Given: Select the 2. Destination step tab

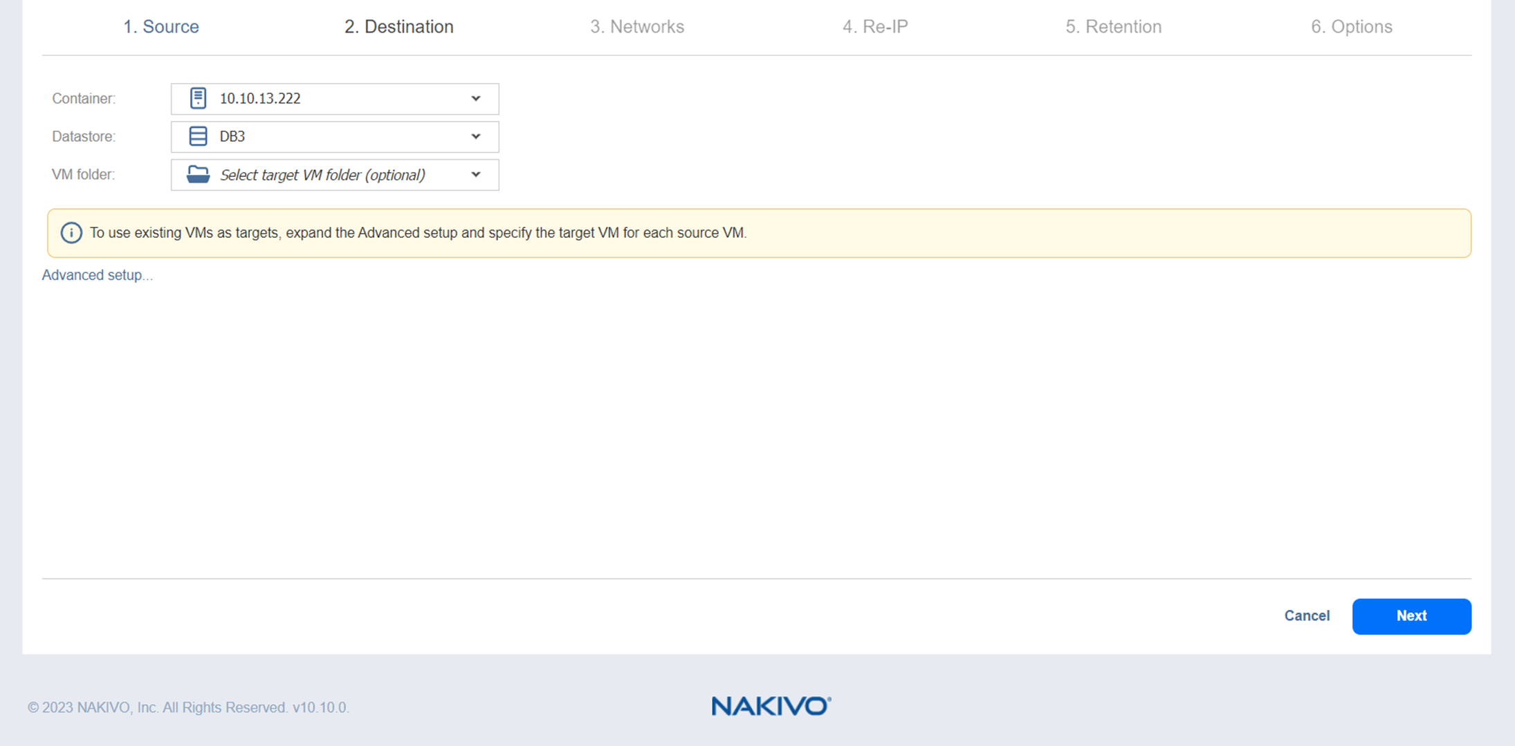Looking at the screenshot, I should coord(399,27).
